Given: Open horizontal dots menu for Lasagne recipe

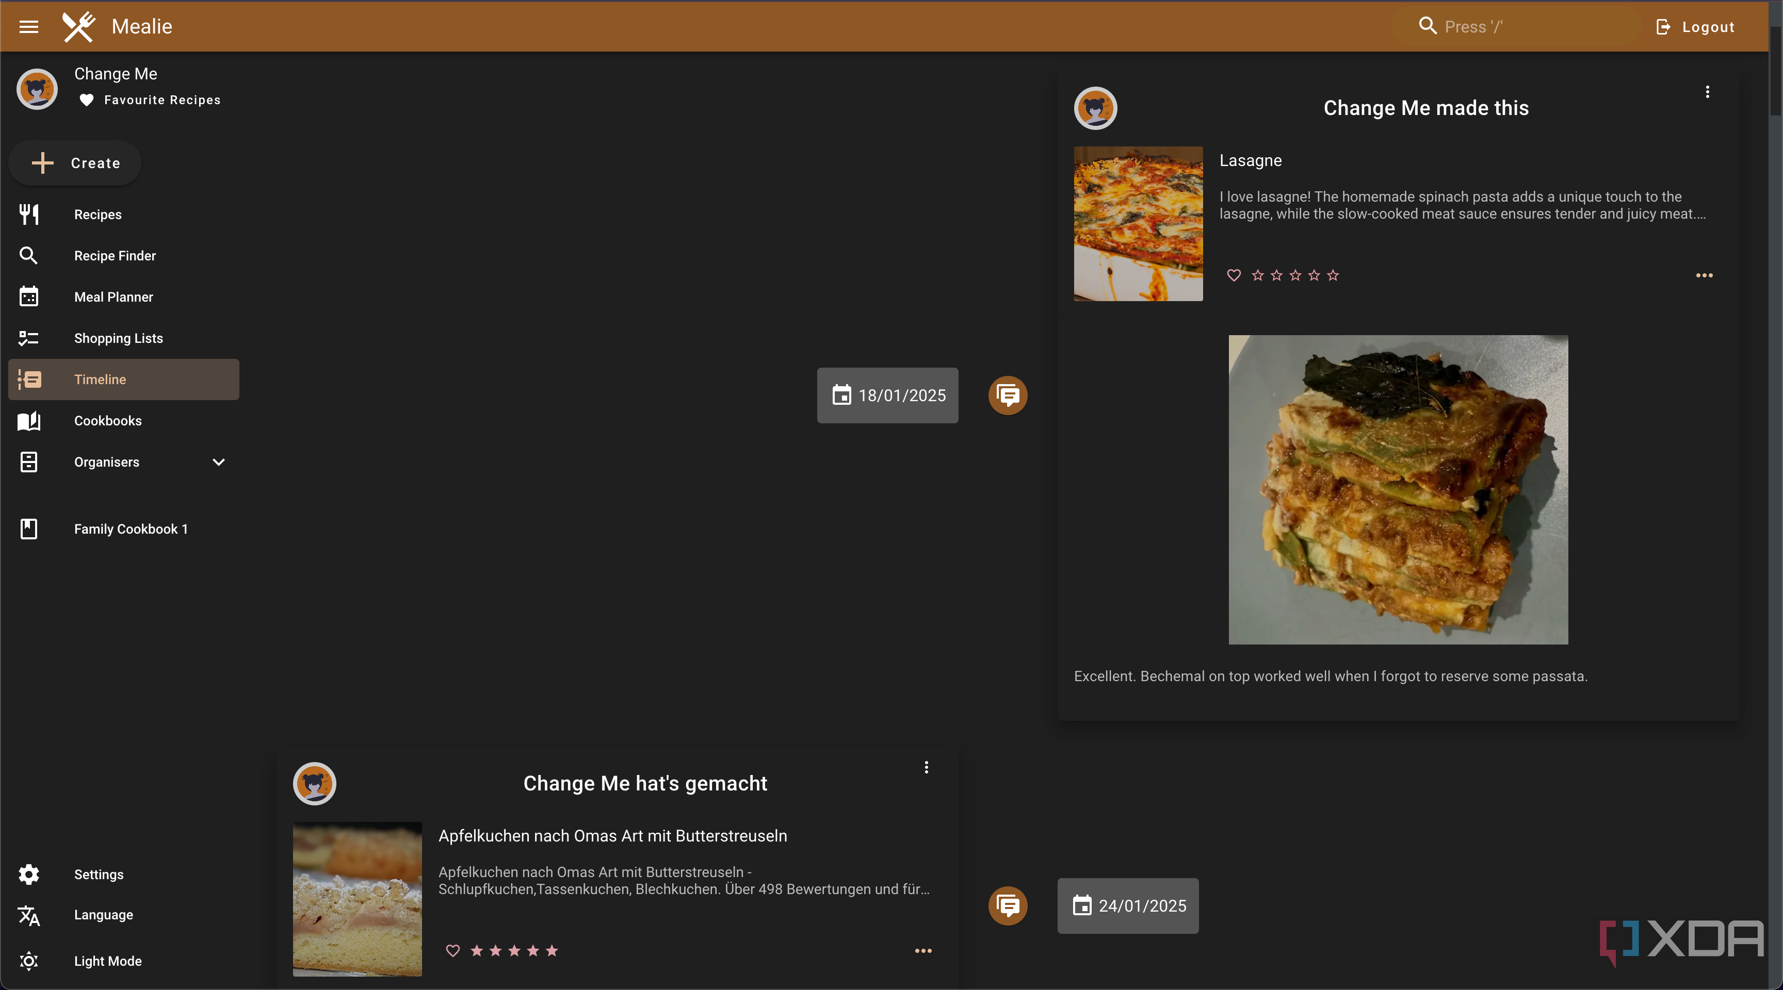Looking at the screenshot, I should (1704, 275).
